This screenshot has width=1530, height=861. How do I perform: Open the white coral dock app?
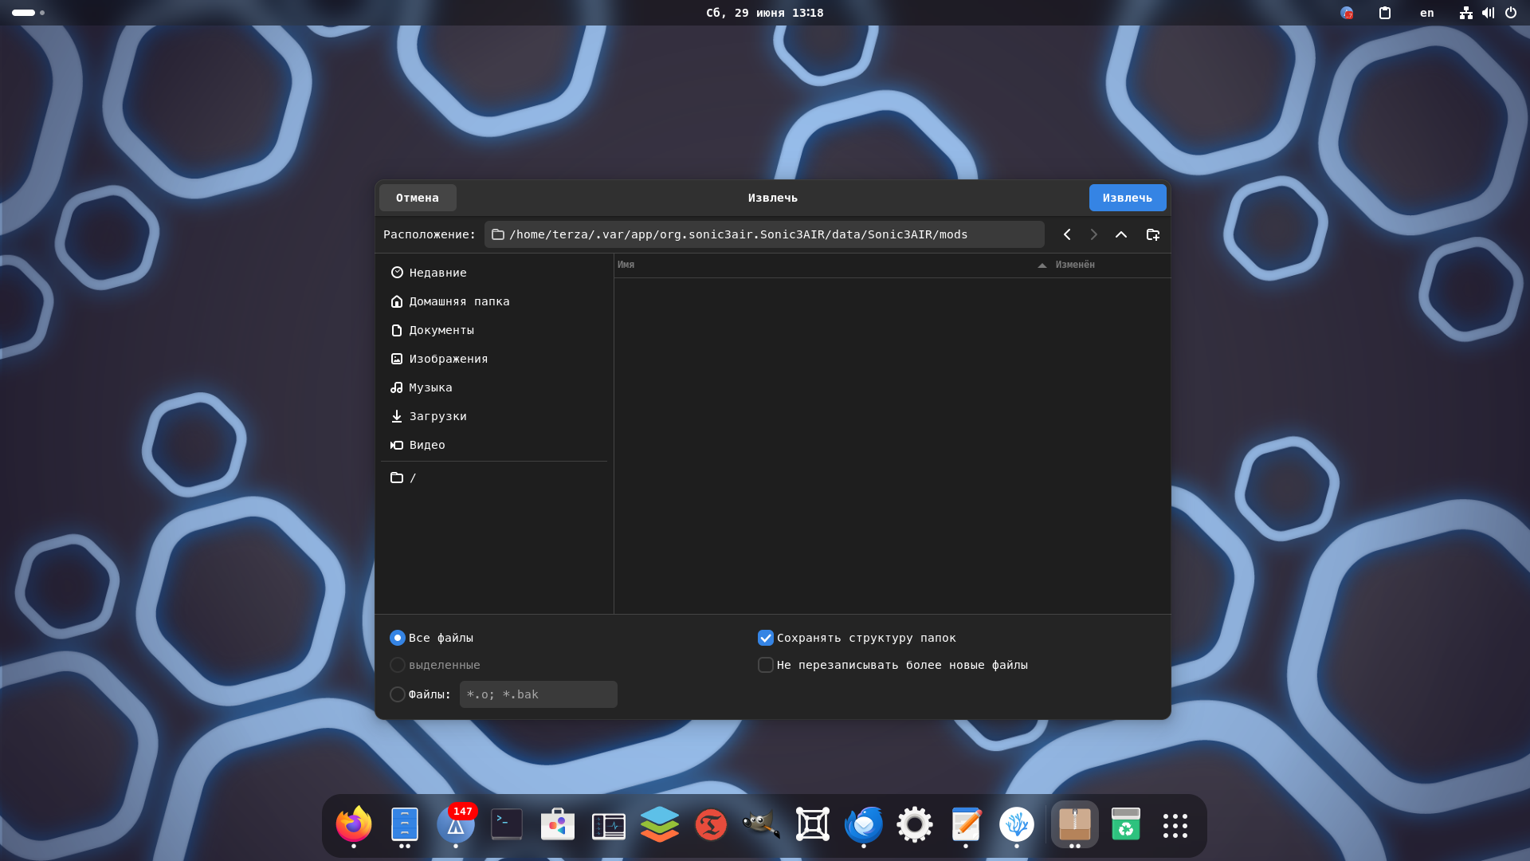pyautogui.click(x=1017, y=824)
